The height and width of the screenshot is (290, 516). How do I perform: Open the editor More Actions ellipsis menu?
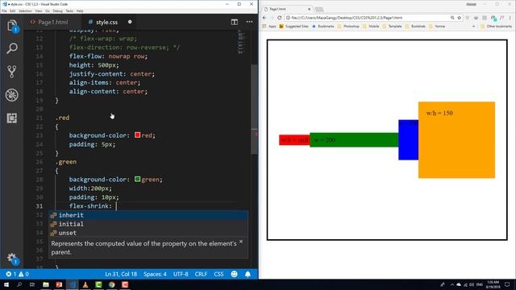coord(249,22)
